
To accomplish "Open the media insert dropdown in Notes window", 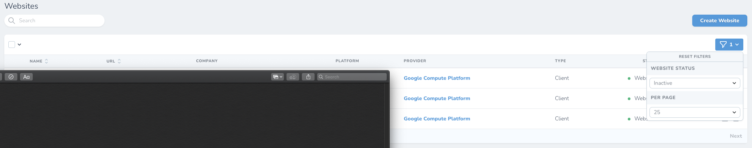I will tap(277, 77).
